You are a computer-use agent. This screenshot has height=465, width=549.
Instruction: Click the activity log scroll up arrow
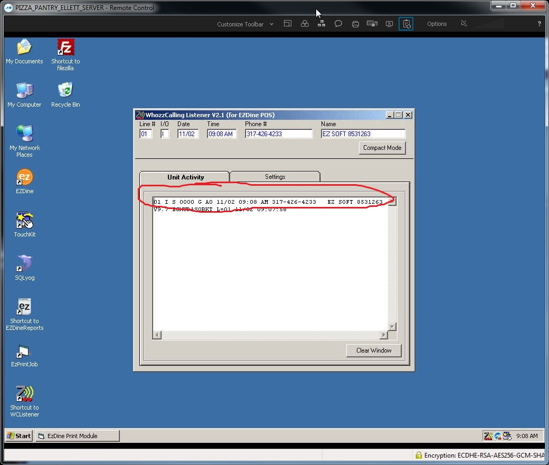(392, 202)
